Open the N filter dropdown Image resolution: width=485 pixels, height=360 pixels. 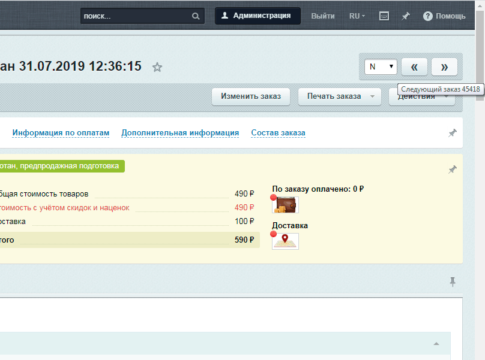(x=381, y=66)
